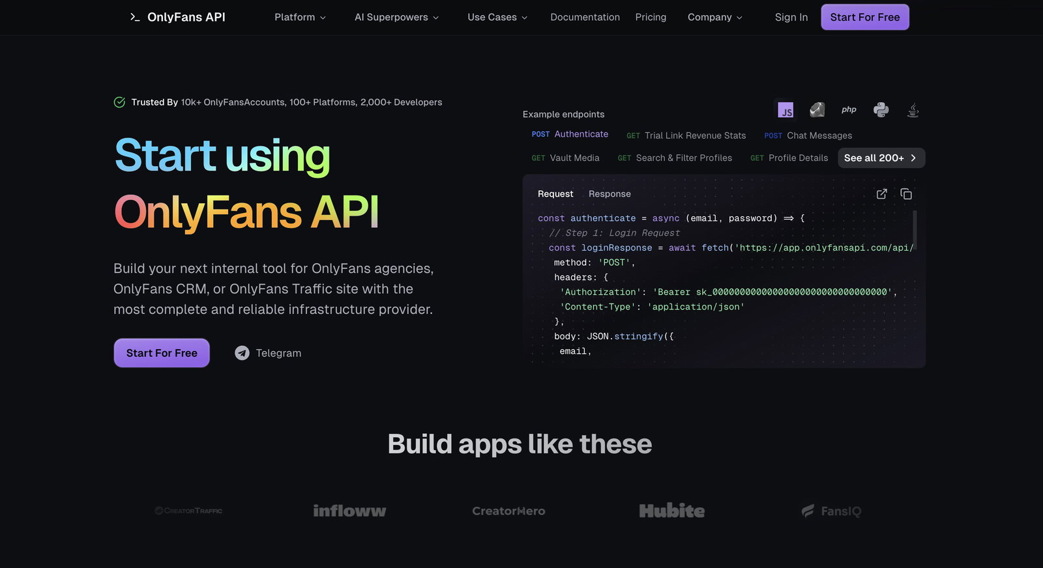Select the Ruby language icon
The width and height of the screenshot is (1043, 568).
pyautogui.click(x=817, y=110)
